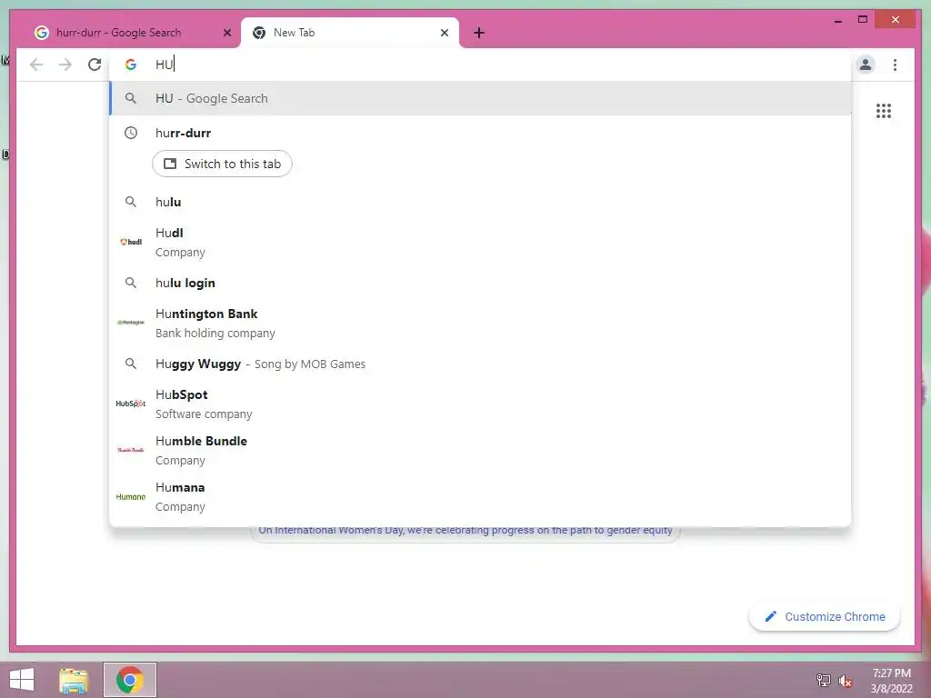
Task: Close the hurr-durr Google Search tab
Action: (226, 33)
